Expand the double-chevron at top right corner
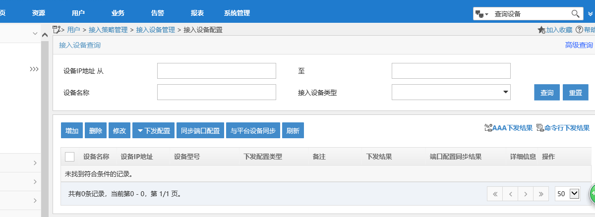The height and width of the screenshot is (217, 595). [x=590, y=14]
